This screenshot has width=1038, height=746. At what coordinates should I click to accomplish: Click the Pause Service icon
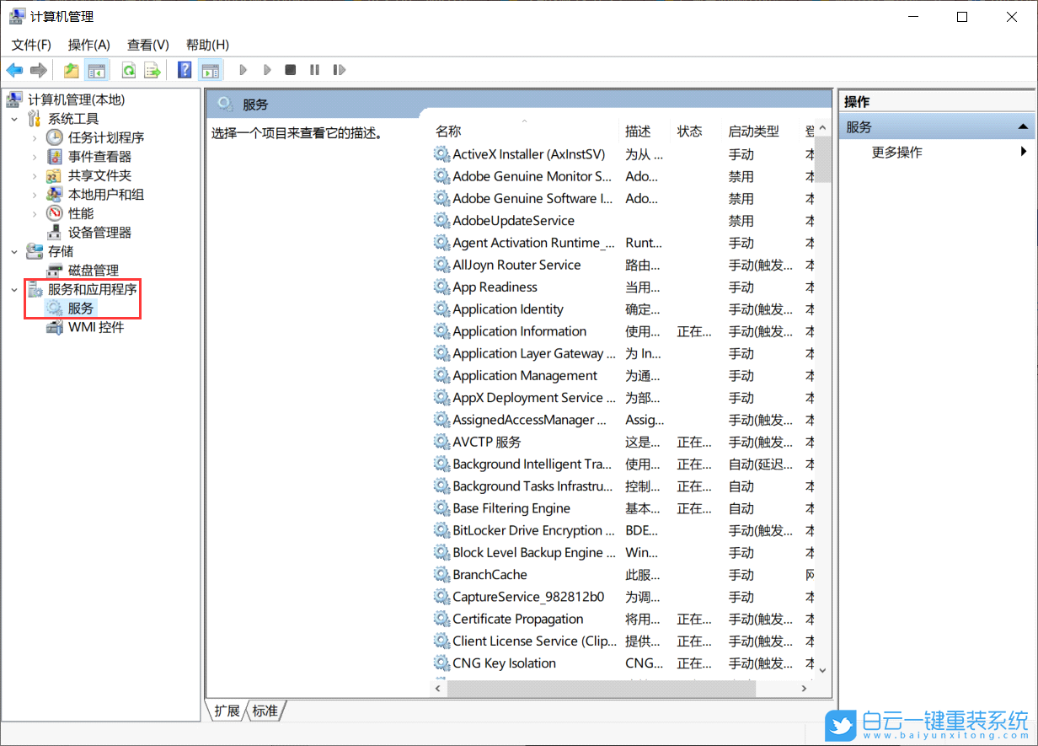click(x=313, y=69)
